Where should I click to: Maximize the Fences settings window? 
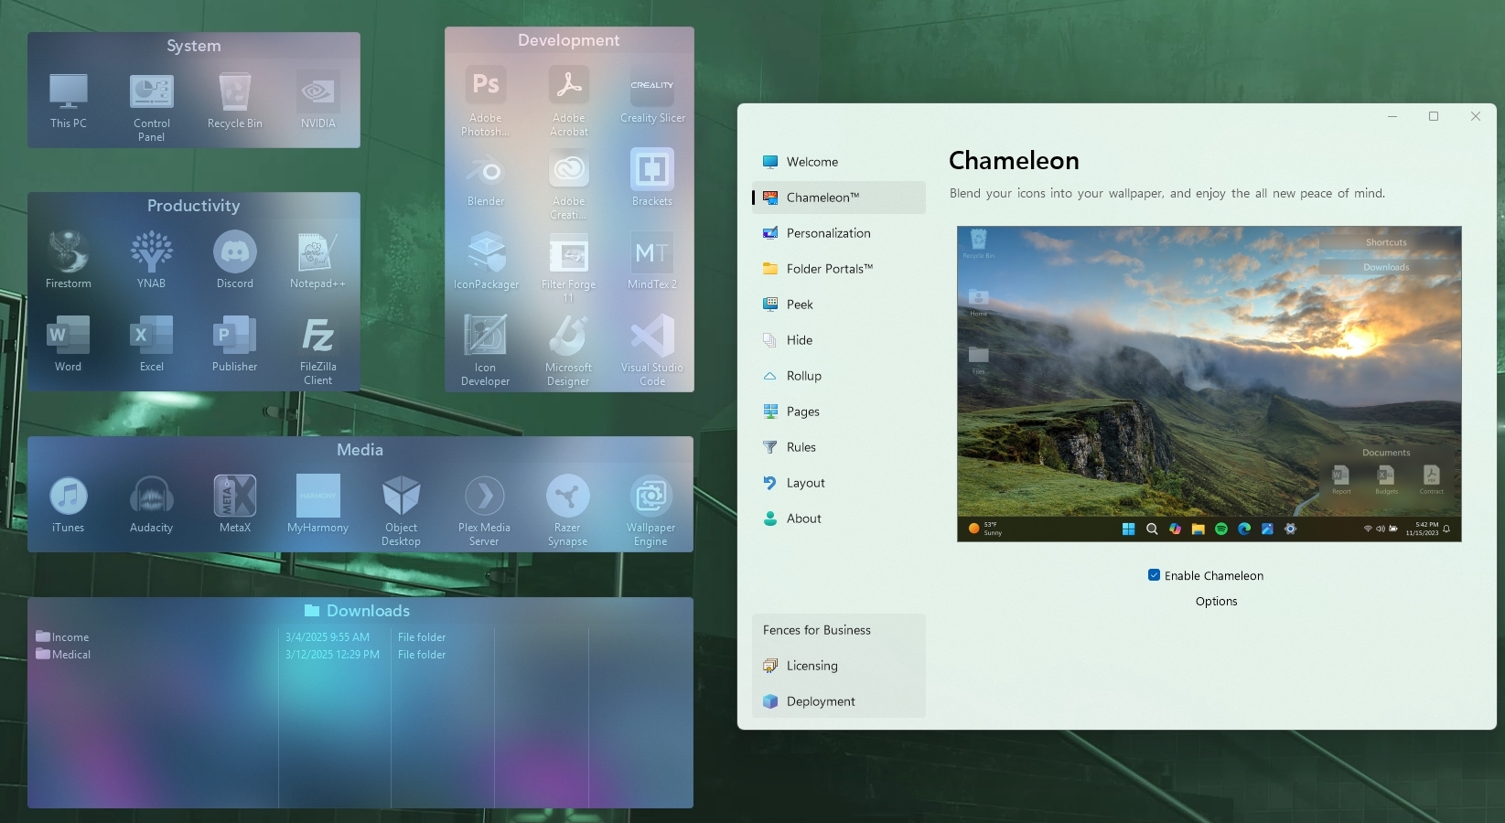1434,116
